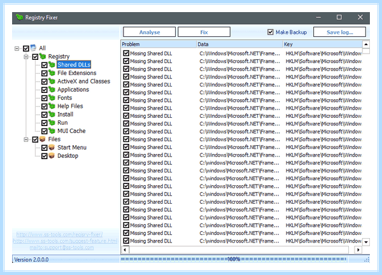Click the horizontal scrollbar left arrow
This screenshot has height=275, width=382.
click(125, 250)
